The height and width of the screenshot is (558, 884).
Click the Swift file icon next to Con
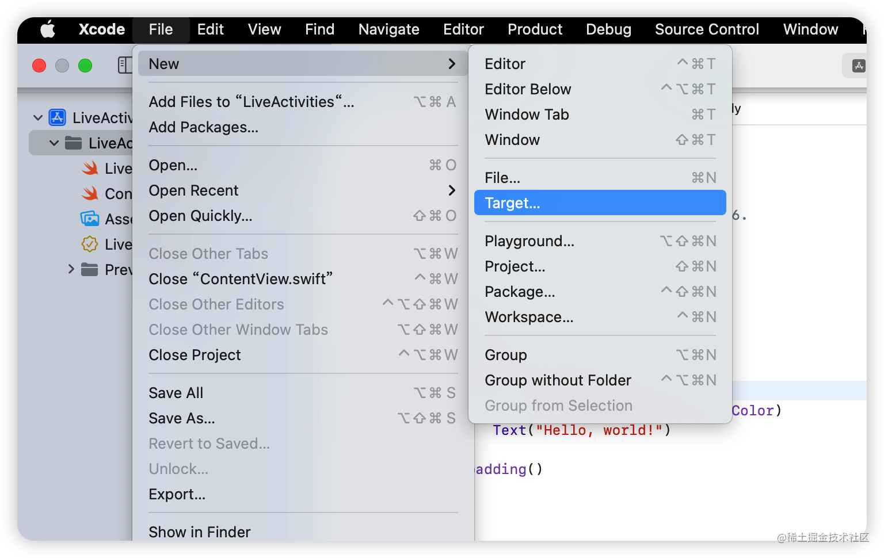tap(90, 193)
